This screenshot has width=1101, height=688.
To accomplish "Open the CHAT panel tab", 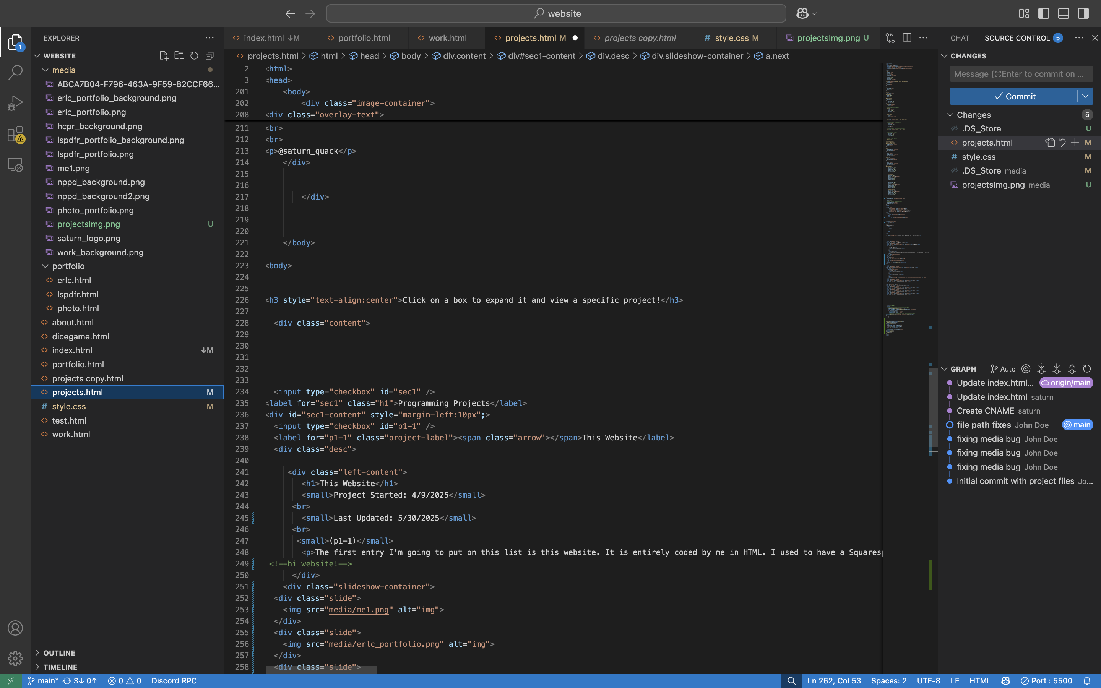I will point(960,38).
